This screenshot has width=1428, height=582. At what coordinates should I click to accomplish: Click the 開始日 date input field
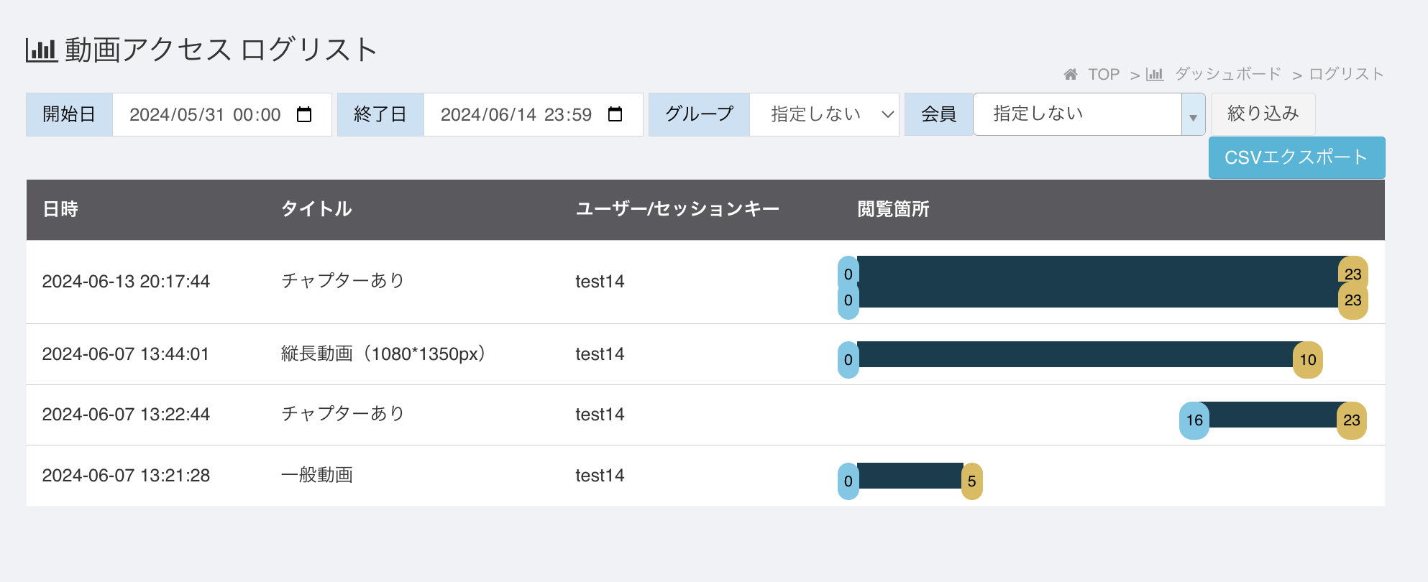pos(221,114)
